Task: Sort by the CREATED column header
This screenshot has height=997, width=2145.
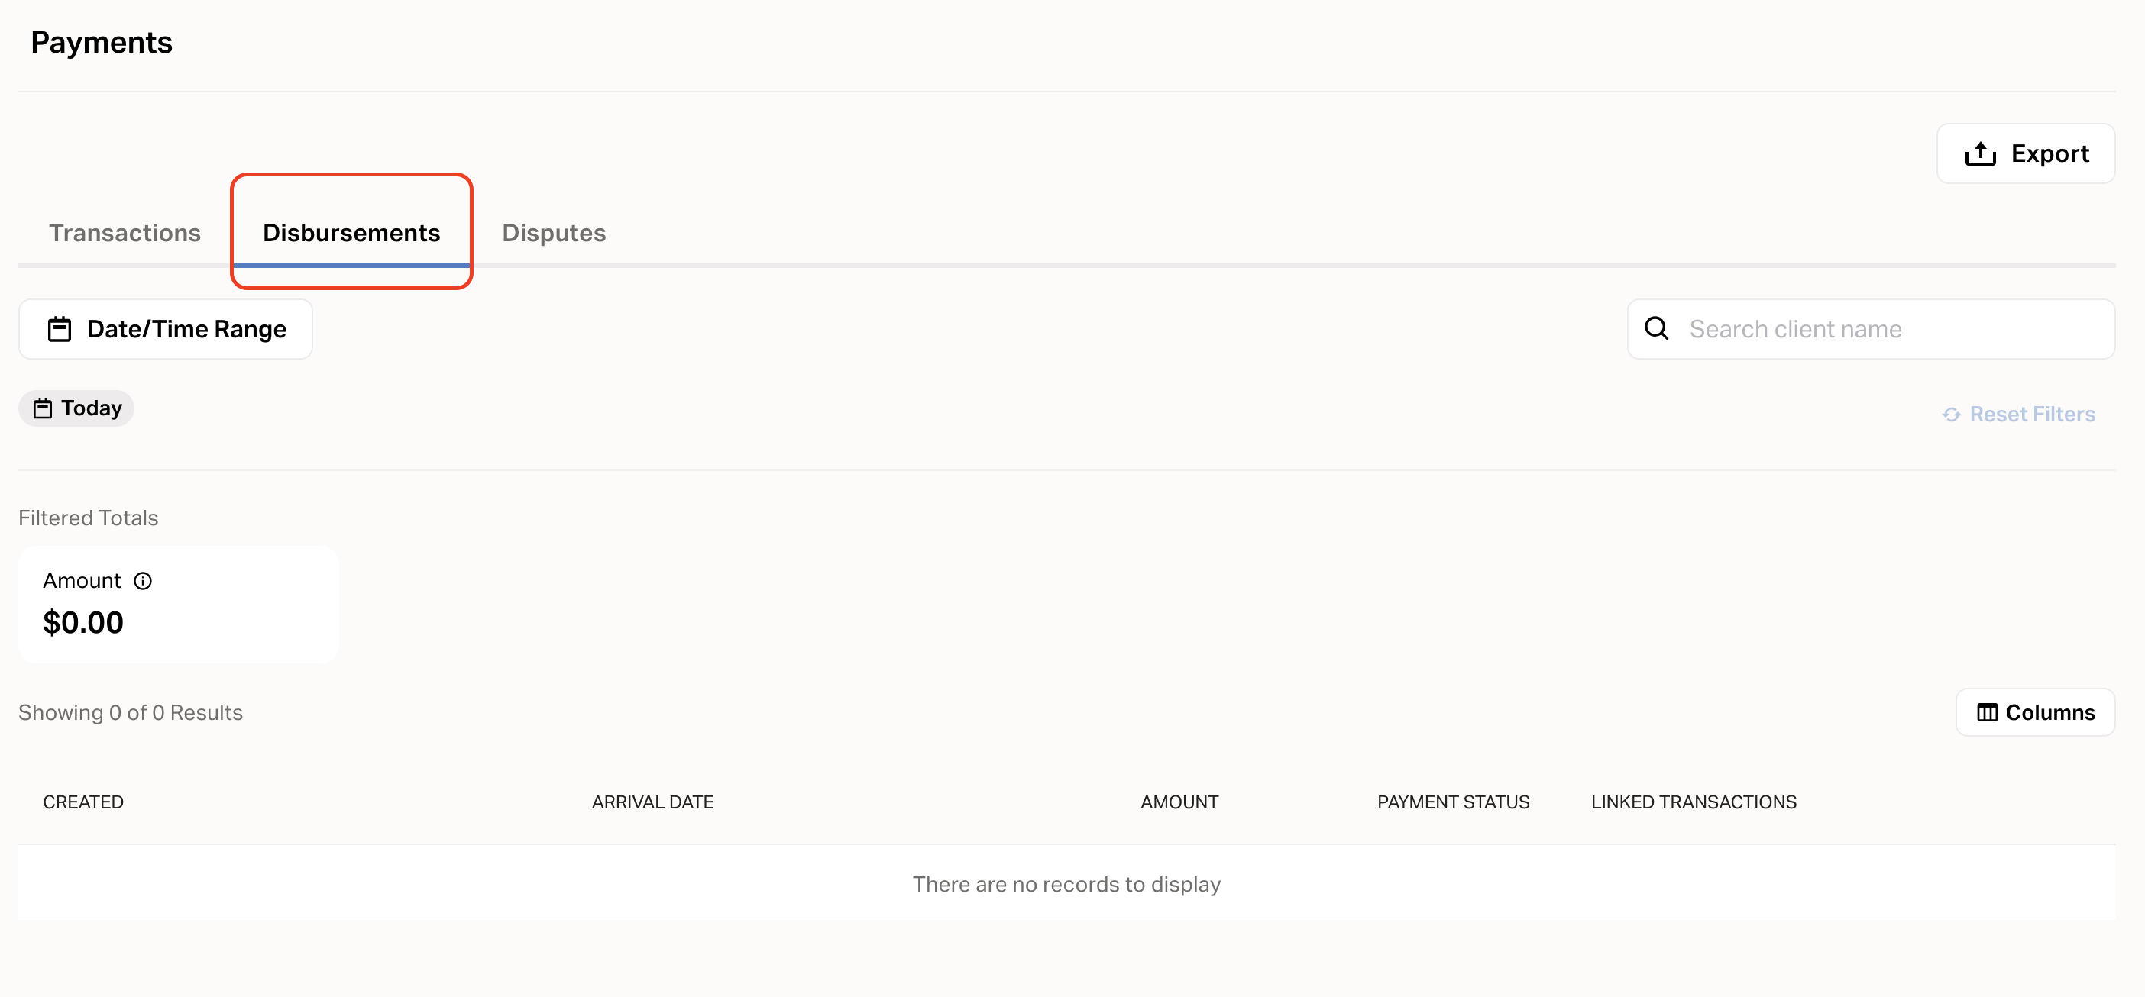Action: [x=83, y=802]
